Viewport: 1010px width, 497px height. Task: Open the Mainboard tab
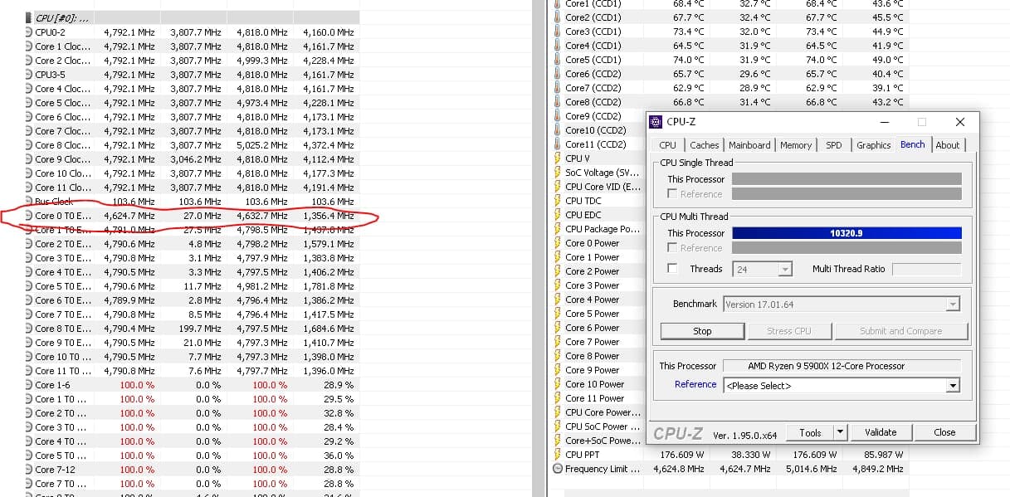[x=749, y=145]
